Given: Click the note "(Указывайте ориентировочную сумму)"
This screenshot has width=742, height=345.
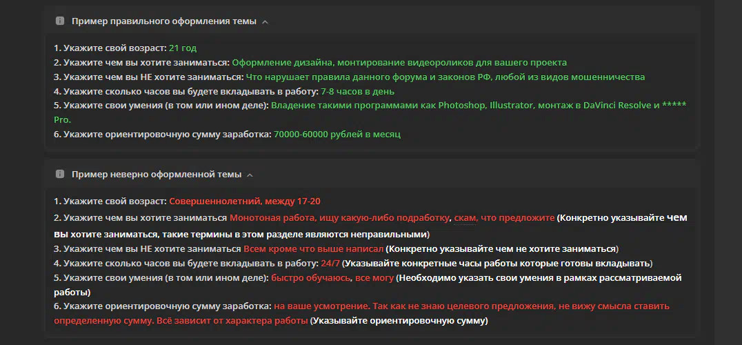Looking at the screenshot, I should 399,321.
